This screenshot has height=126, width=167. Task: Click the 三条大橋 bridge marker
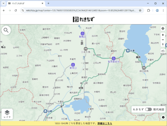point(86,49)
